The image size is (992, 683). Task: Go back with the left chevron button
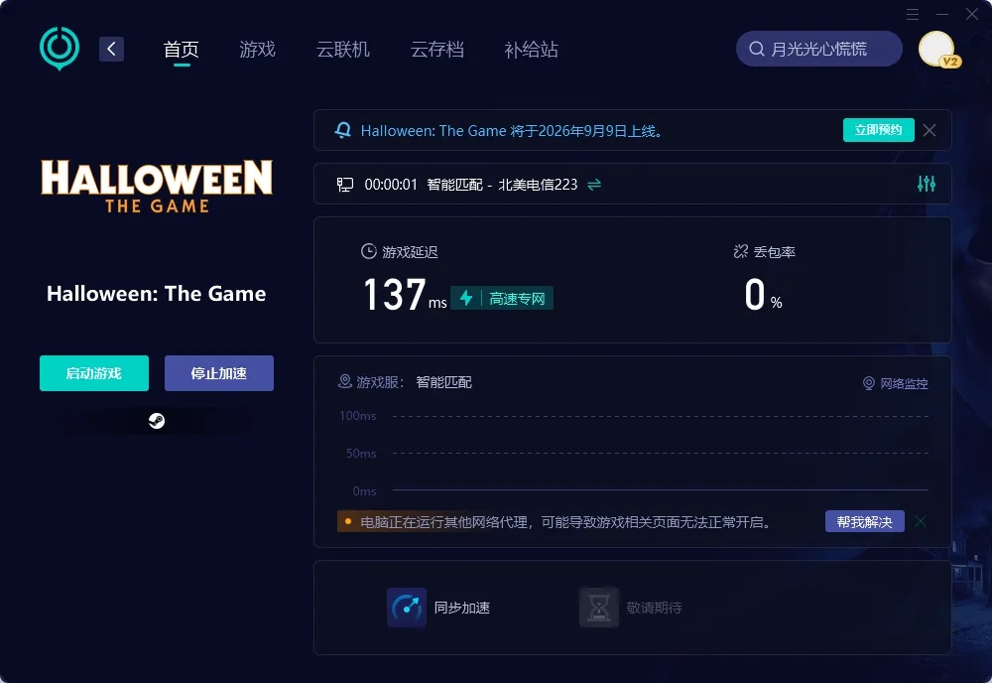click(x=111, y=49)
